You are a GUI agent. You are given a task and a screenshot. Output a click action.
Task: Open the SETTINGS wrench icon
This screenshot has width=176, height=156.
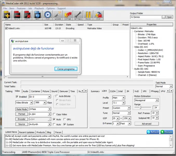78,15
